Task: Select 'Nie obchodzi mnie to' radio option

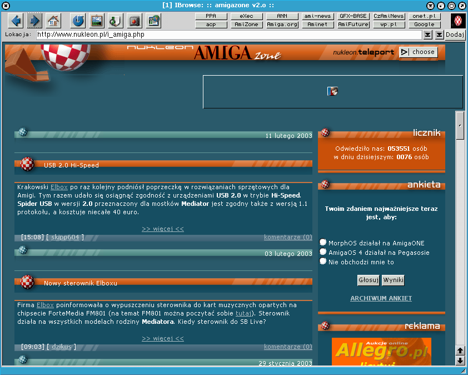Action: click(322, 261)
